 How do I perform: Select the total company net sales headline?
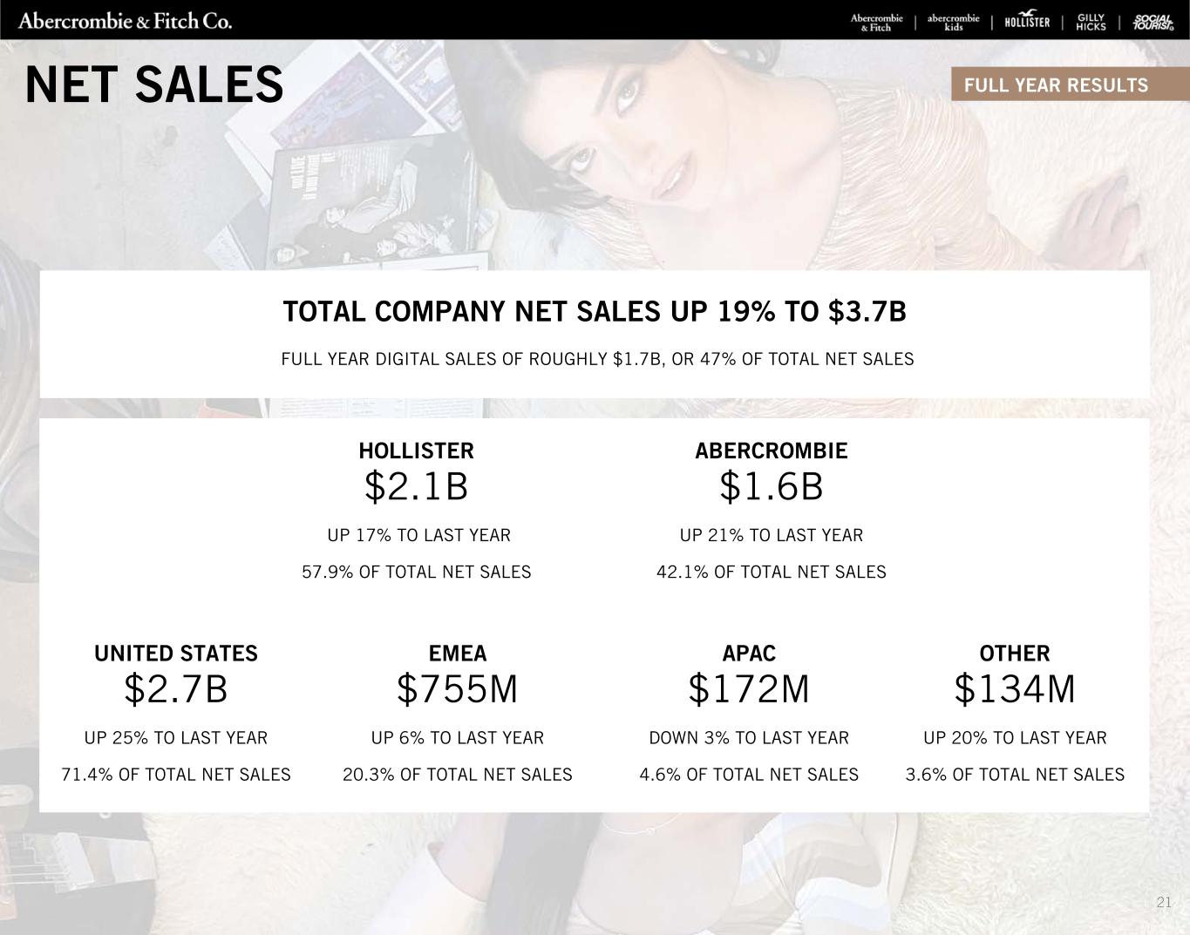[595, 312]
